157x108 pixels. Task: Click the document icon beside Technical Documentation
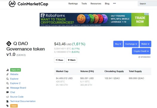7,101
